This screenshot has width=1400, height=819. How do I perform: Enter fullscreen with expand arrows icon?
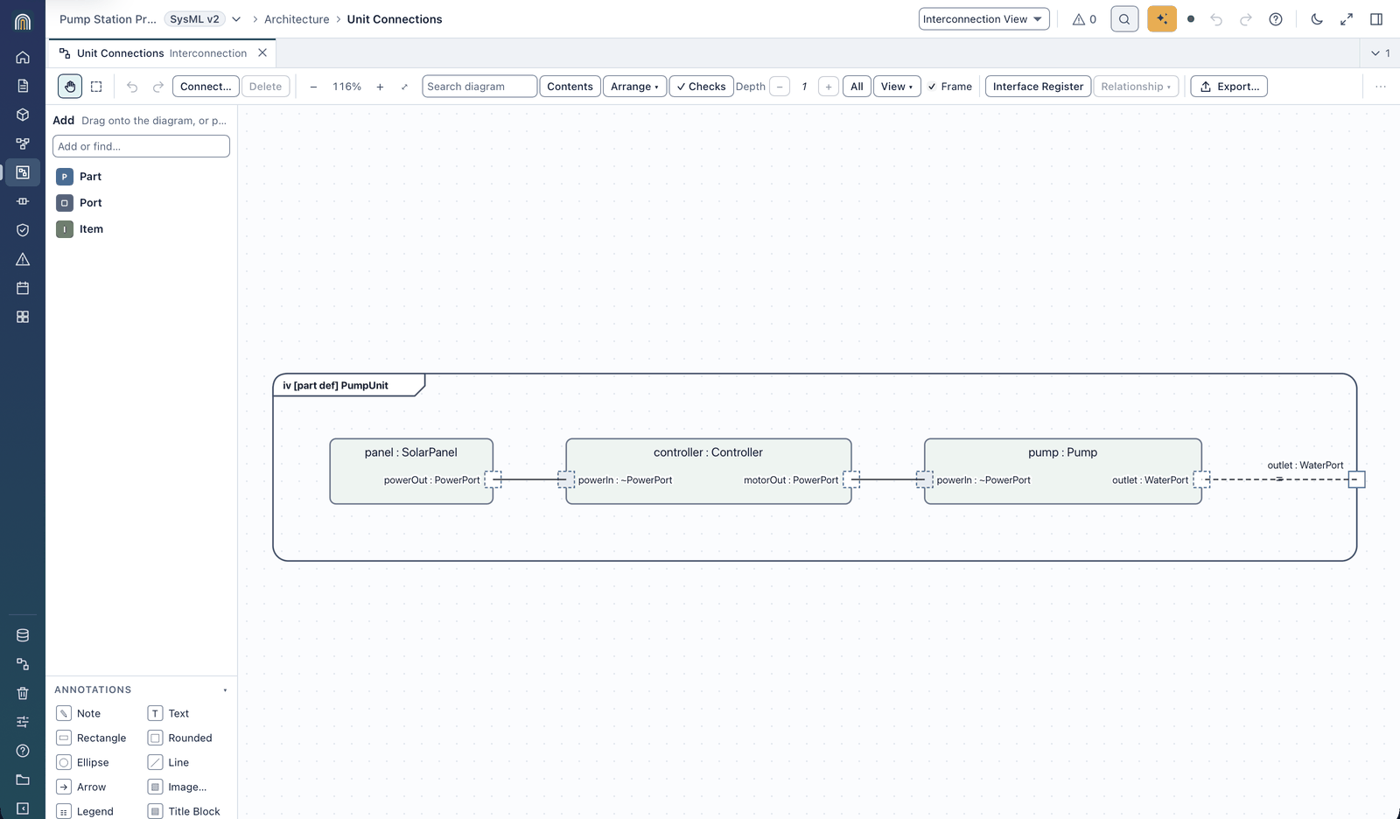coord(1347,18)
